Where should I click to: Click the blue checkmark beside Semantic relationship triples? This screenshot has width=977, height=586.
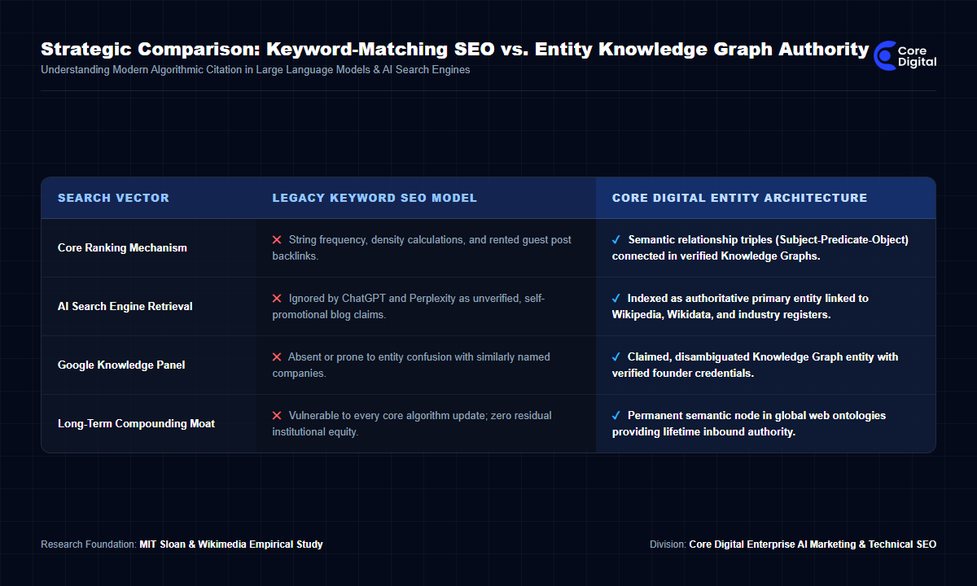[x=616, y=240]
